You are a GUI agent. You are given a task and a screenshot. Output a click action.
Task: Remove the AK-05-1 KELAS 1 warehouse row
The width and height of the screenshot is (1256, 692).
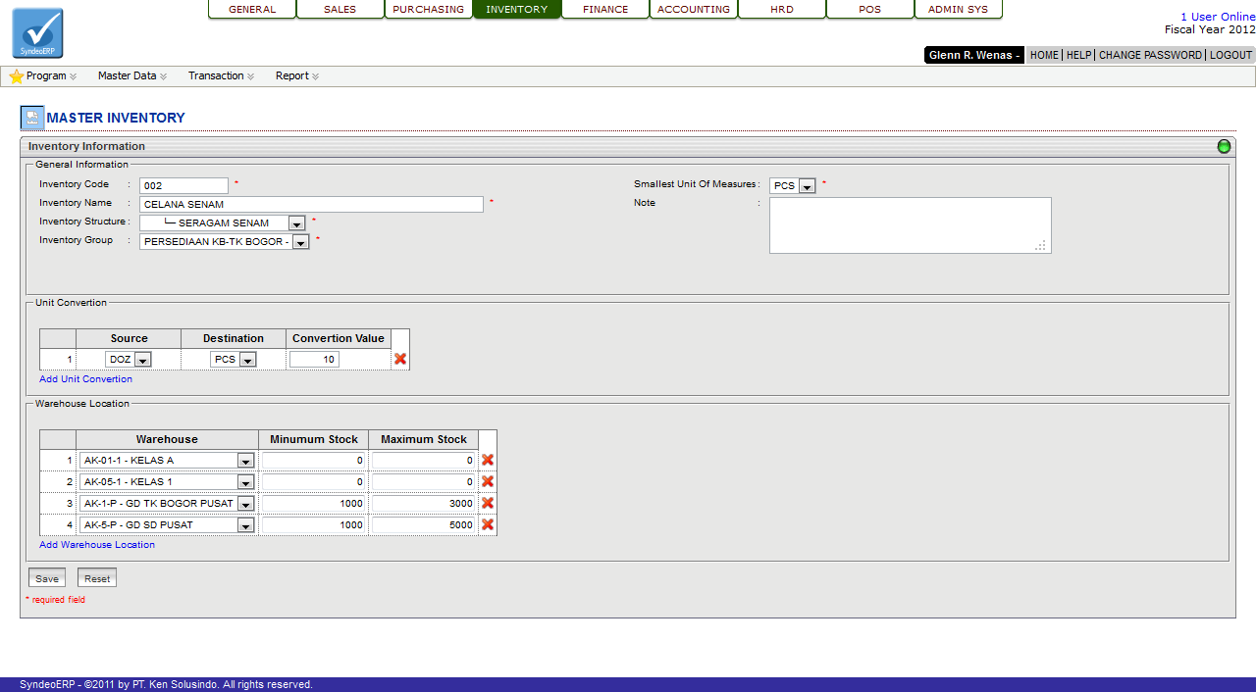[x=488, y=481]
